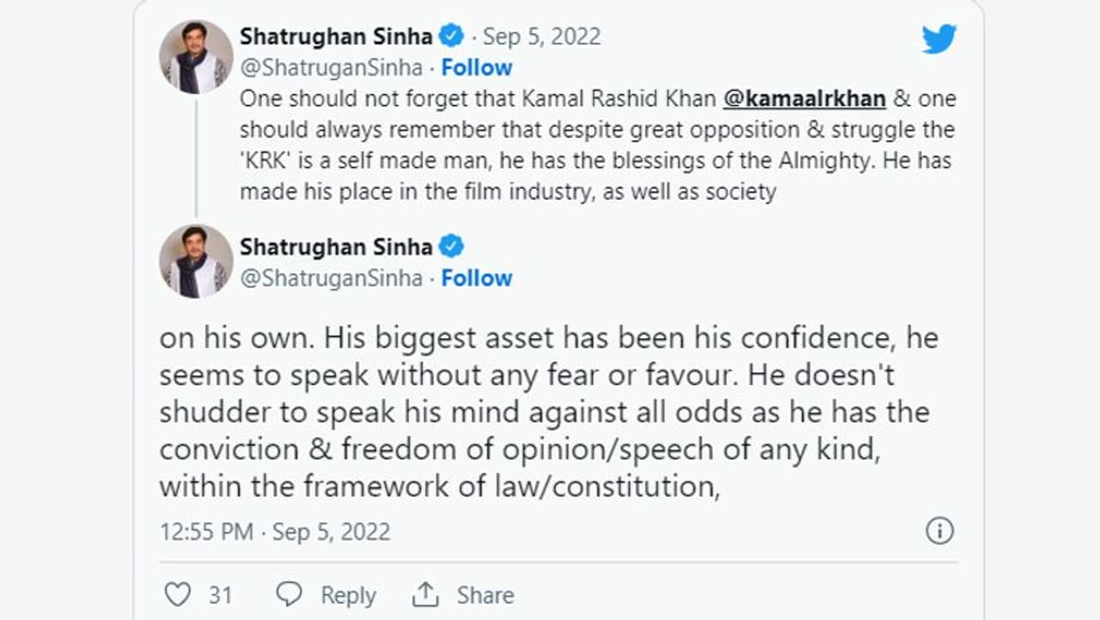Click the share upload arrow icon
The height and width of the screenshot is (620, 1100).
point(425,594)
